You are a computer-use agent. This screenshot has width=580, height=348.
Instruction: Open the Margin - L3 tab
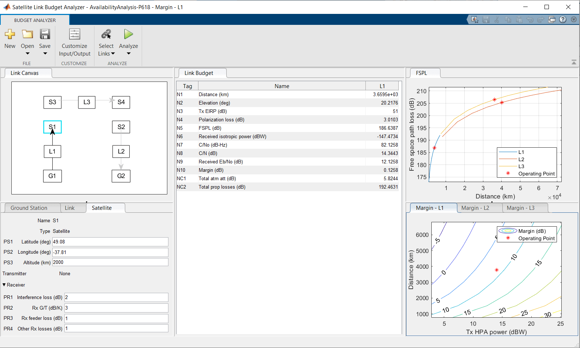pyautogui.click(x=520, y=208)
